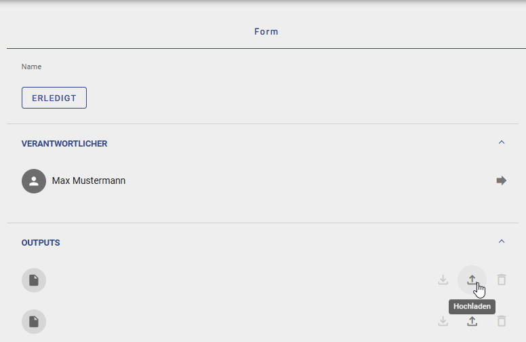This screenshot has width=526, height=342.
Task: Click Max Mustermann's avatar icon
Action: pos(34,181)
